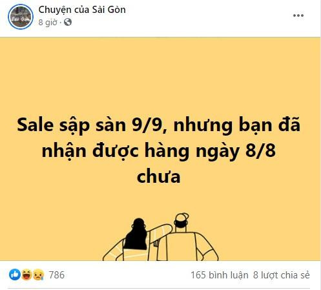View the 8 lượt chia sẻ shares
The width and height of the screenshot is (321, 290).
coord(282,275)
